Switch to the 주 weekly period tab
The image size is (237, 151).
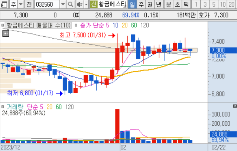[141, 4]
